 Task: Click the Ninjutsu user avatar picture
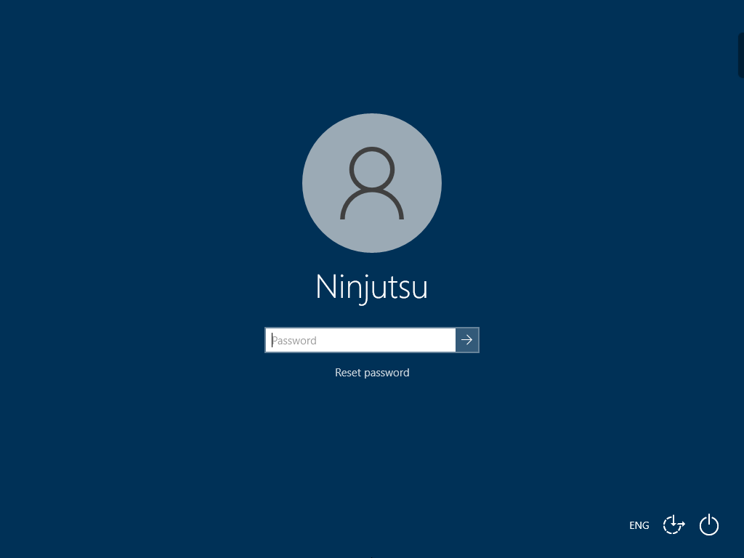[372, 183]
